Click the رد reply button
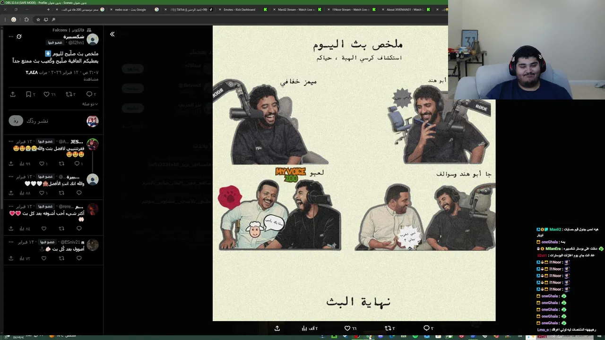605x340 pixels. pos(16,121)
